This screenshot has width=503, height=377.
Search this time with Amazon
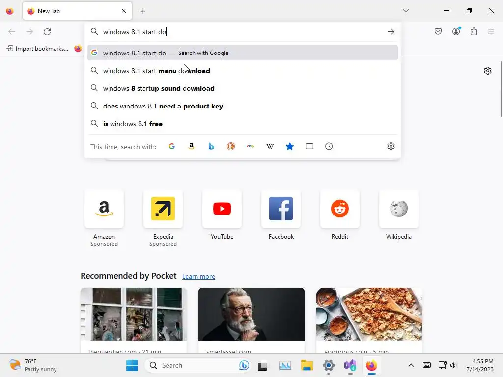(192, 146)
